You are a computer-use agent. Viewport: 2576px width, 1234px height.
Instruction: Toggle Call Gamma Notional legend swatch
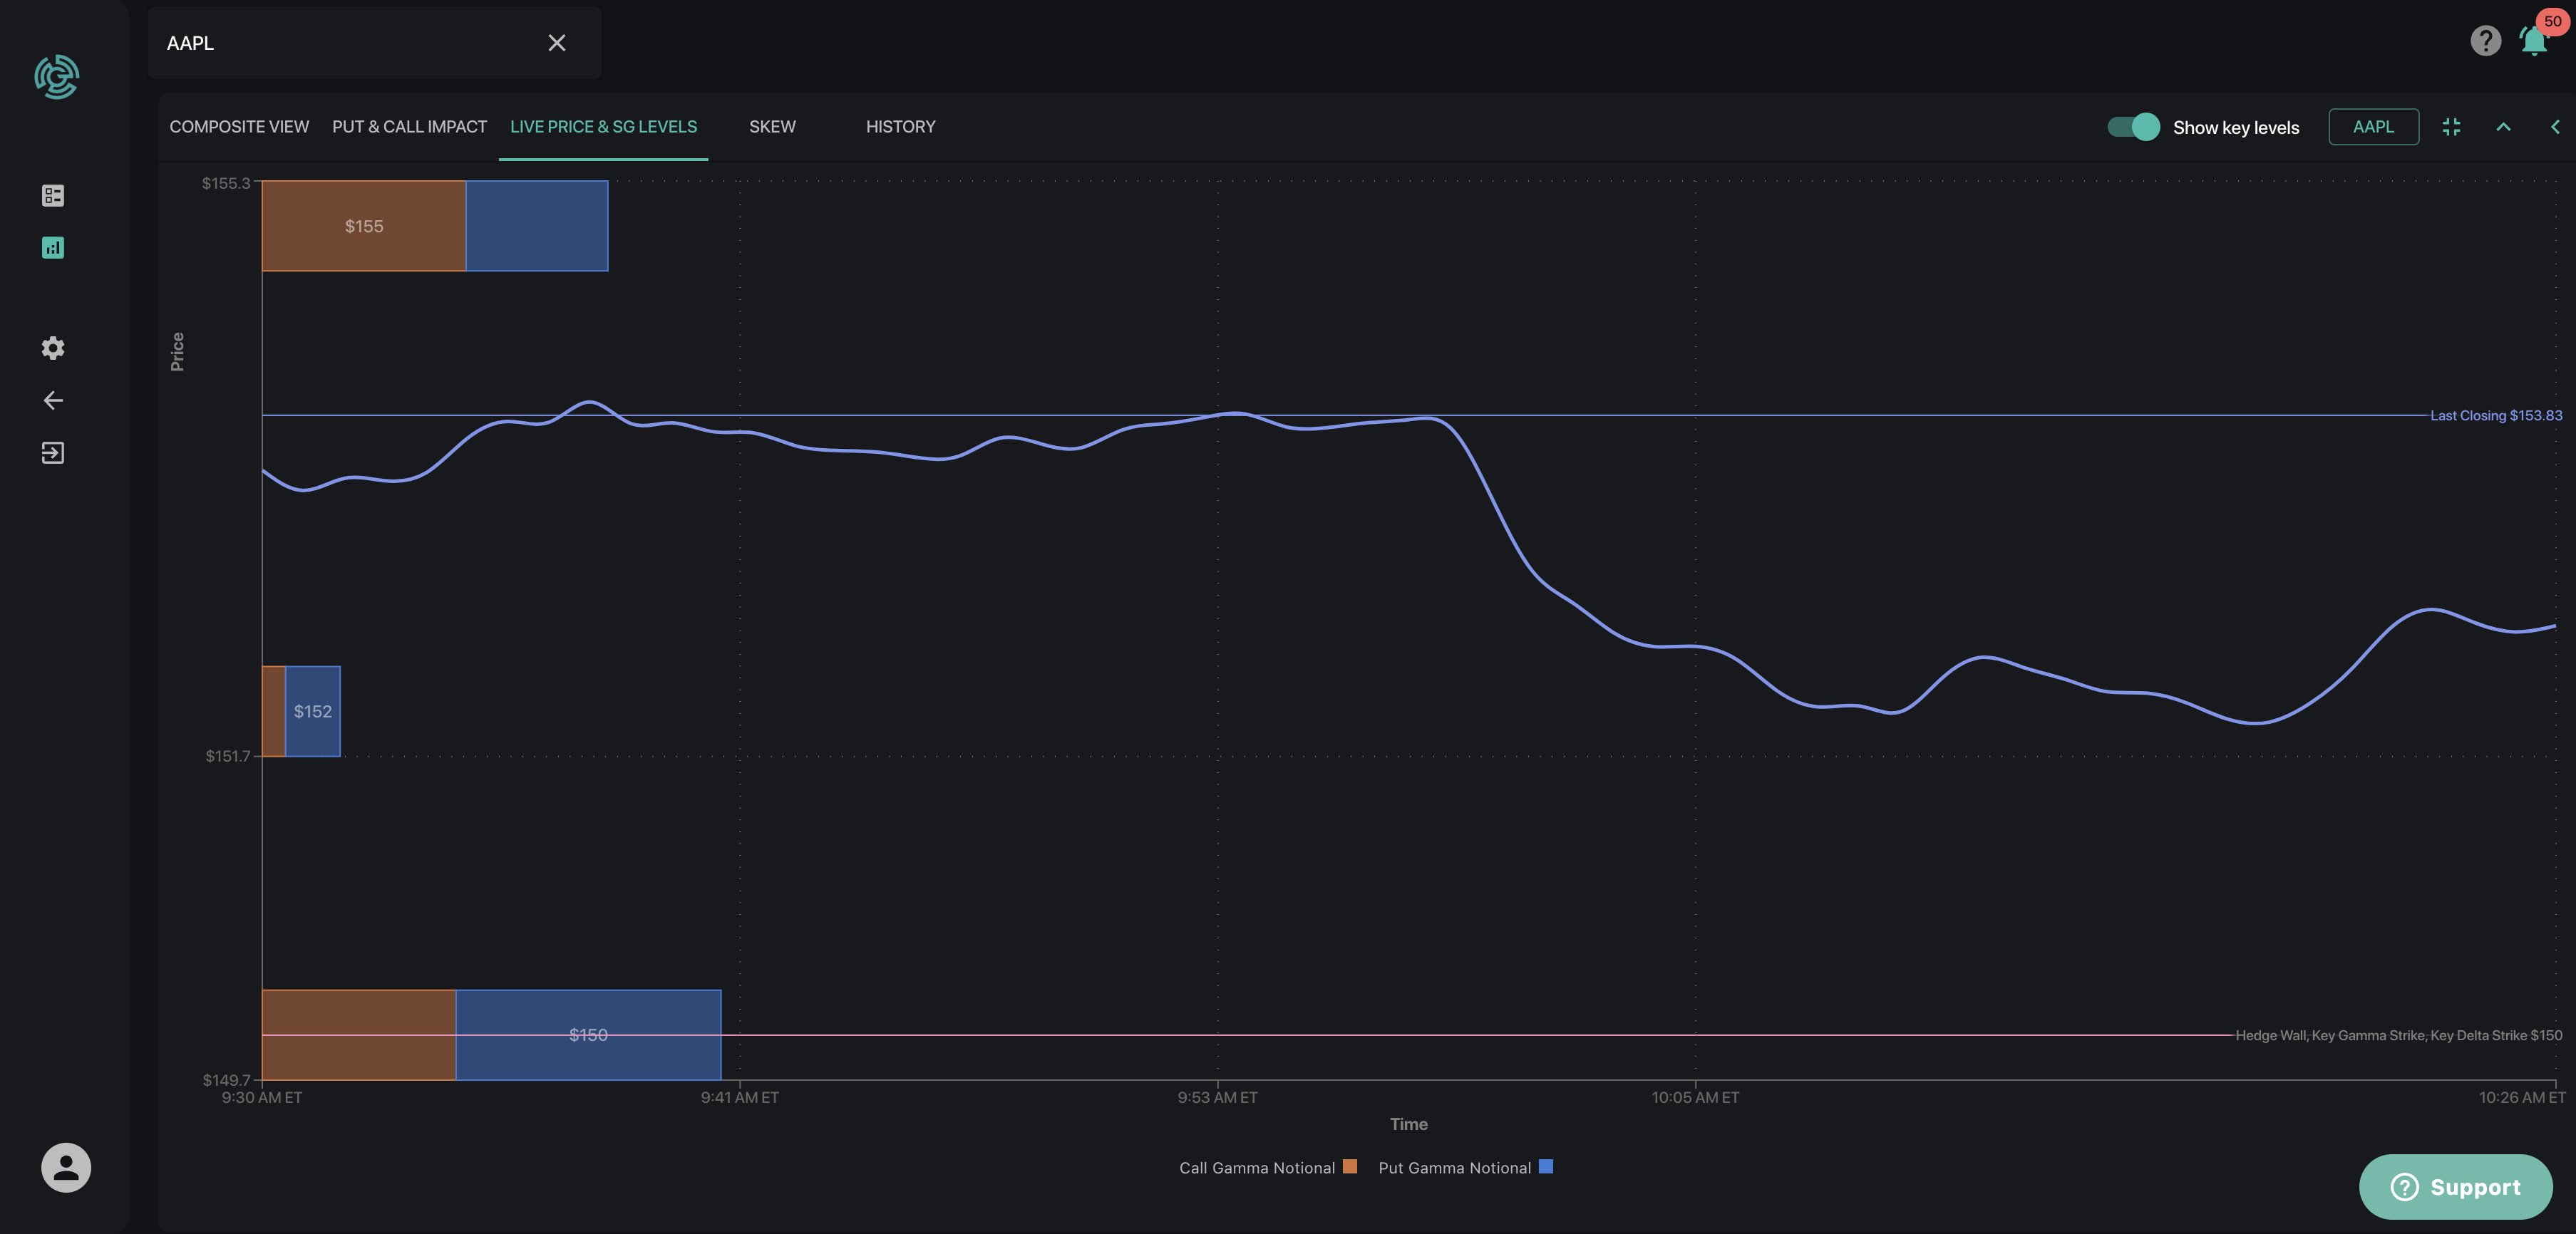pos(1349,1166)
